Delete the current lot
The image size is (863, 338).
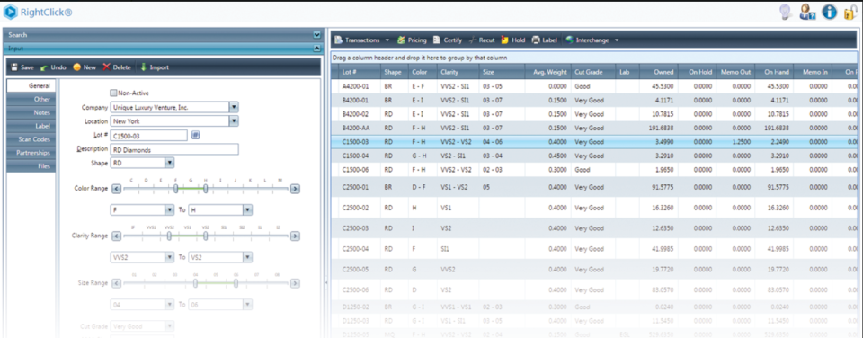(117, 67)
